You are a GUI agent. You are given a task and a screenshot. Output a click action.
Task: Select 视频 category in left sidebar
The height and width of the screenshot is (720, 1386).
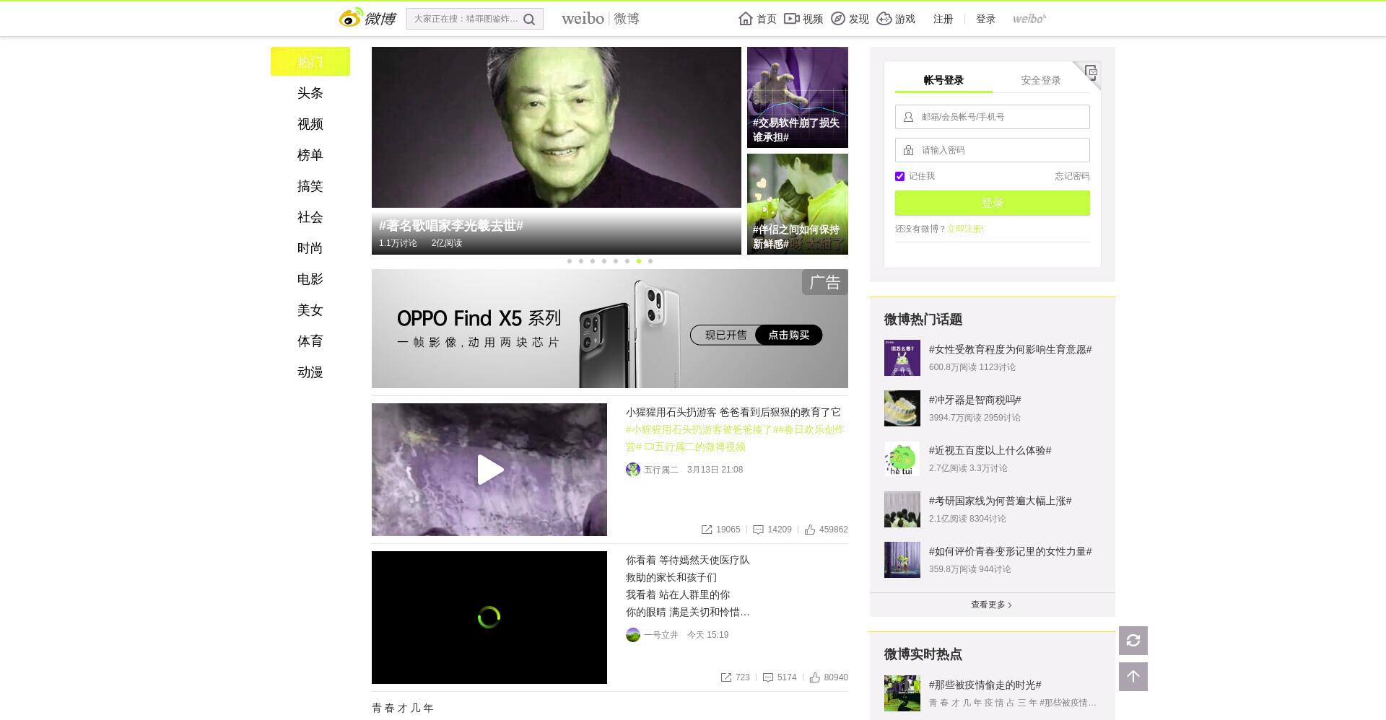click(x=310, y=124)
